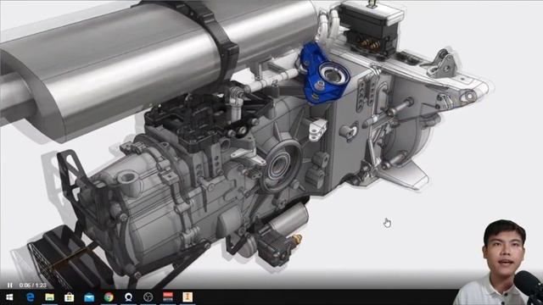Click the presenter webcam overlay
This screenshot has height=305, width=543.
(x=499, y=263)
